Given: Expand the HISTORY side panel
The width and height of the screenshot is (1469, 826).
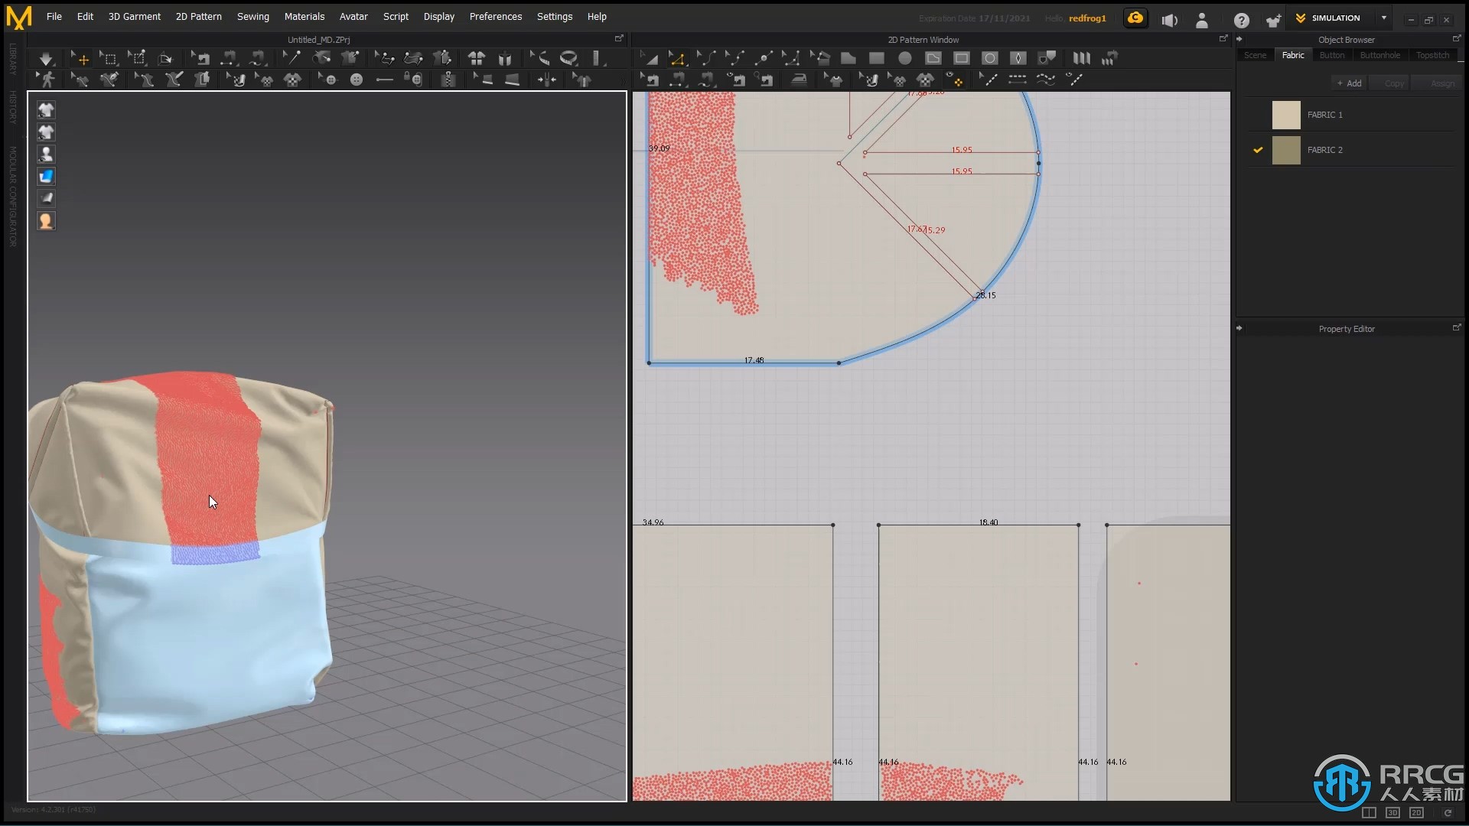Looking at the screenshot, I should click(13, 107).
